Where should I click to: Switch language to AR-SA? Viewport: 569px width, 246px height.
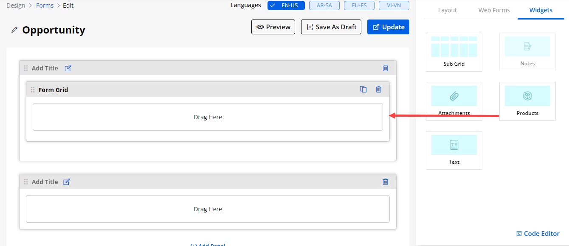tap(324, 6)
